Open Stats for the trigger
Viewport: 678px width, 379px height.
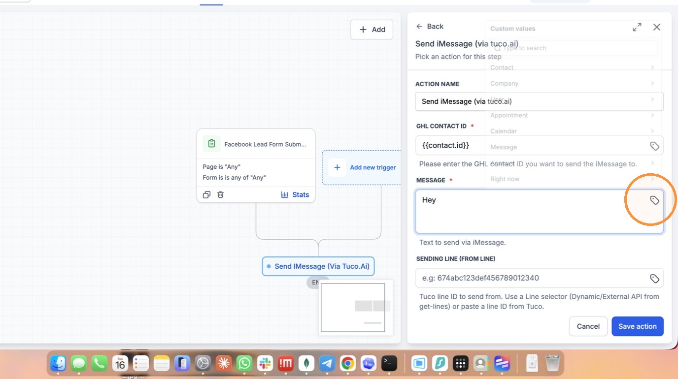(x=295, y=194)
